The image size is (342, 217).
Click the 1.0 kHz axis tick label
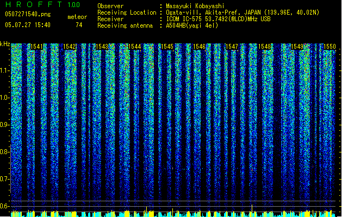4,98
